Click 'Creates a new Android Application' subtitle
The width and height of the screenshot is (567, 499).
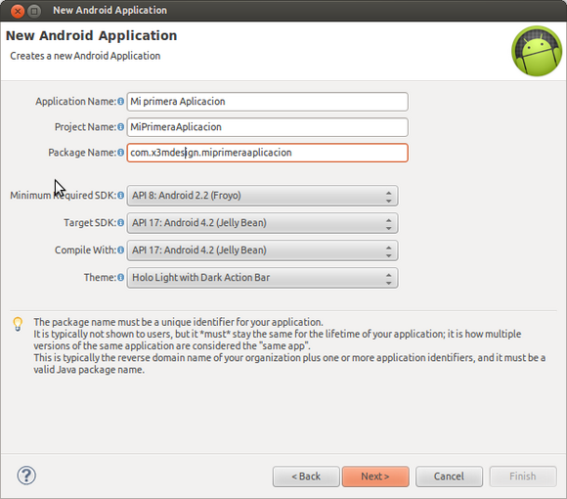(x=85, y=56)
